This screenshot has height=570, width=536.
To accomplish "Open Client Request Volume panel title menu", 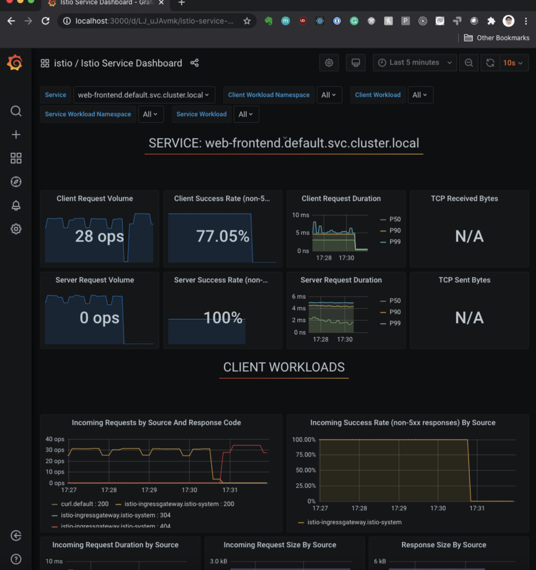I will [95, 198].
